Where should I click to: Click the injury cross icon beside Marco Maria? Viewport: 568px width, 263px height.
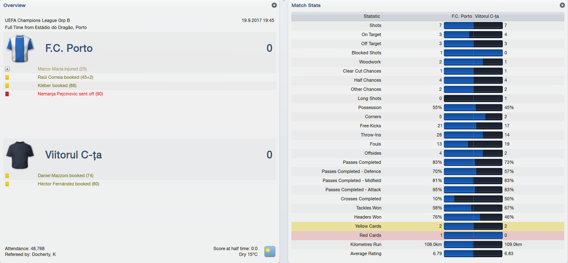pos(7,69)
